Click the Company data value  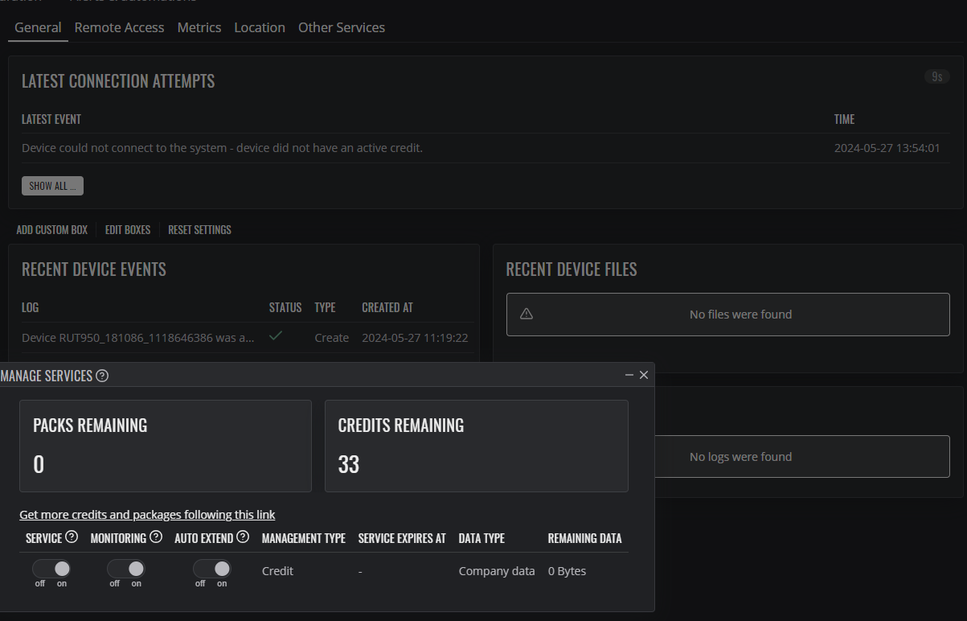497,571
